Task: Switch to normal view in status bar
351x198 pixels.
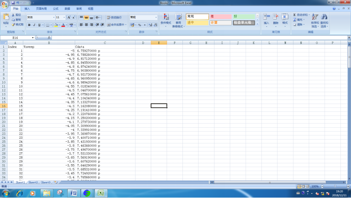Action: [x=299, y=186]
